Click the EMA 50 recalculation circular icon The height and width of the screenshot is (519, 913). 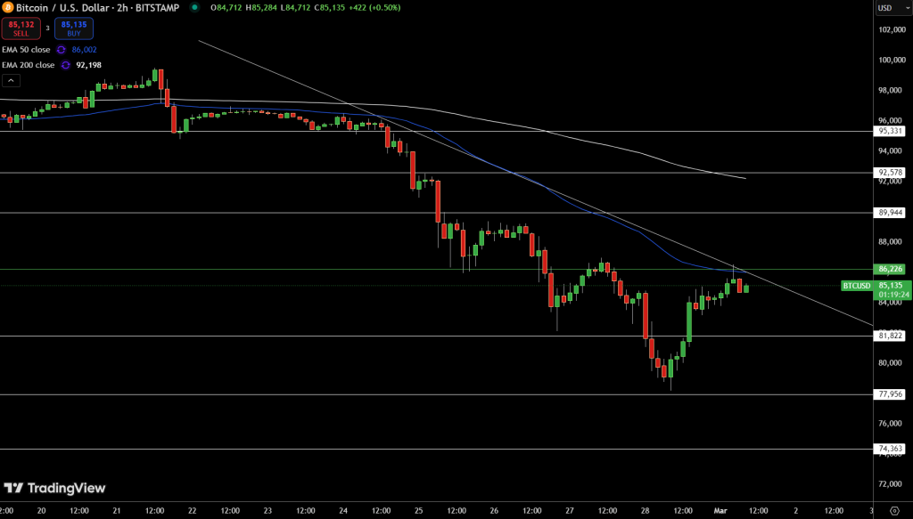[61, 50]
